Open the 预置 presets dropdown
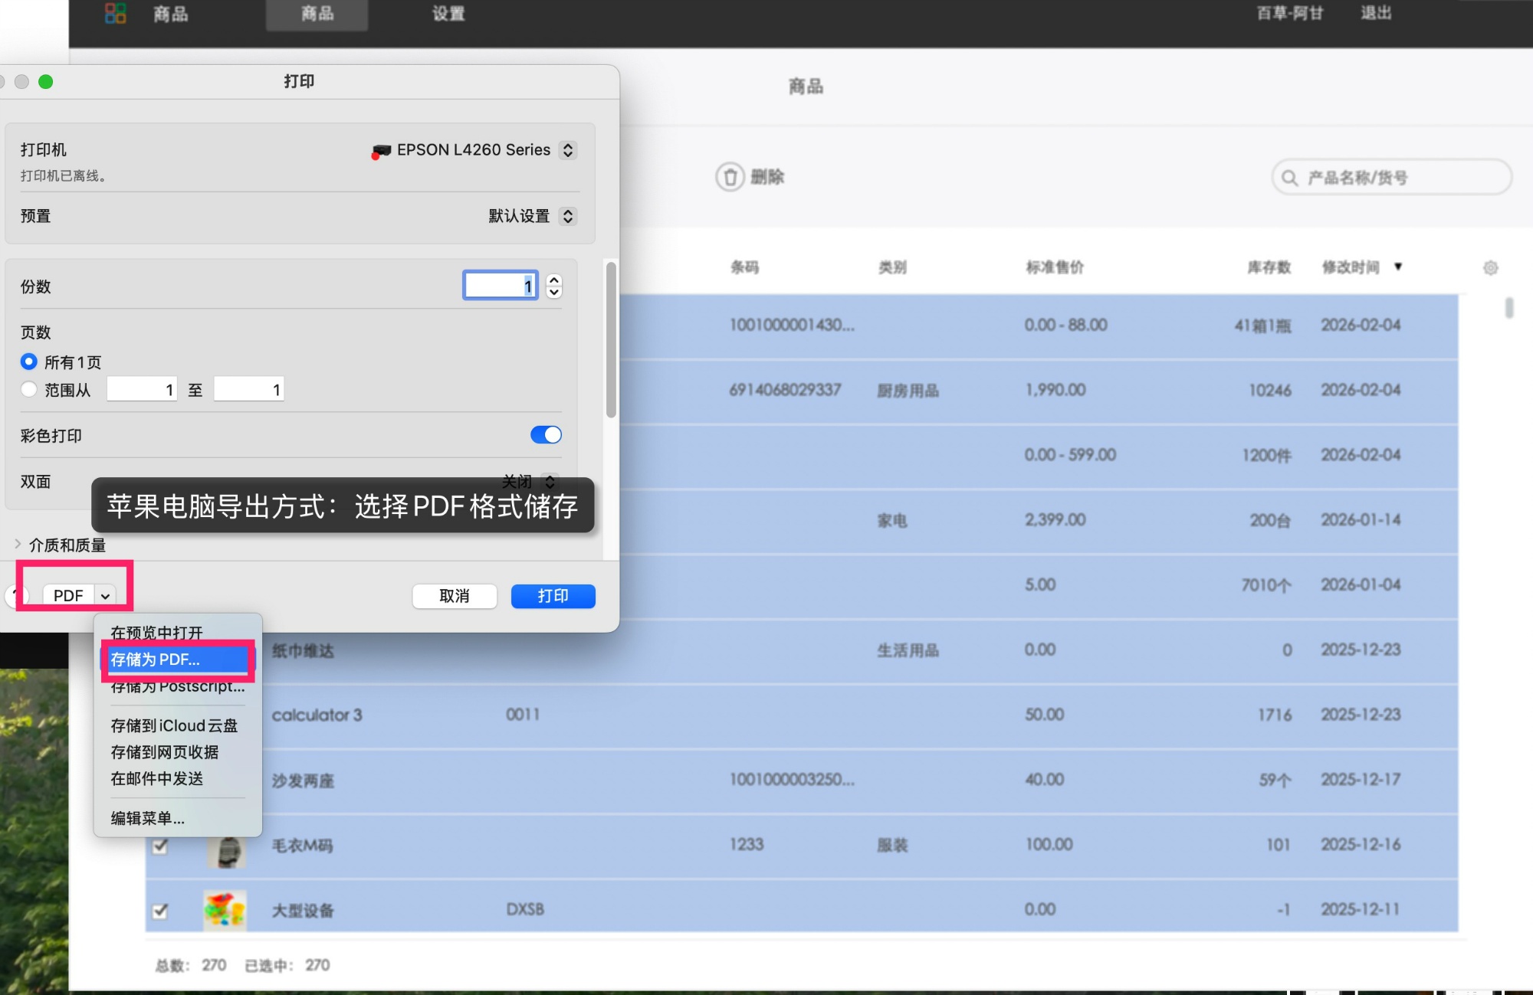The height and width of the screenshot is (995, 1533). [x=567, y=216]
